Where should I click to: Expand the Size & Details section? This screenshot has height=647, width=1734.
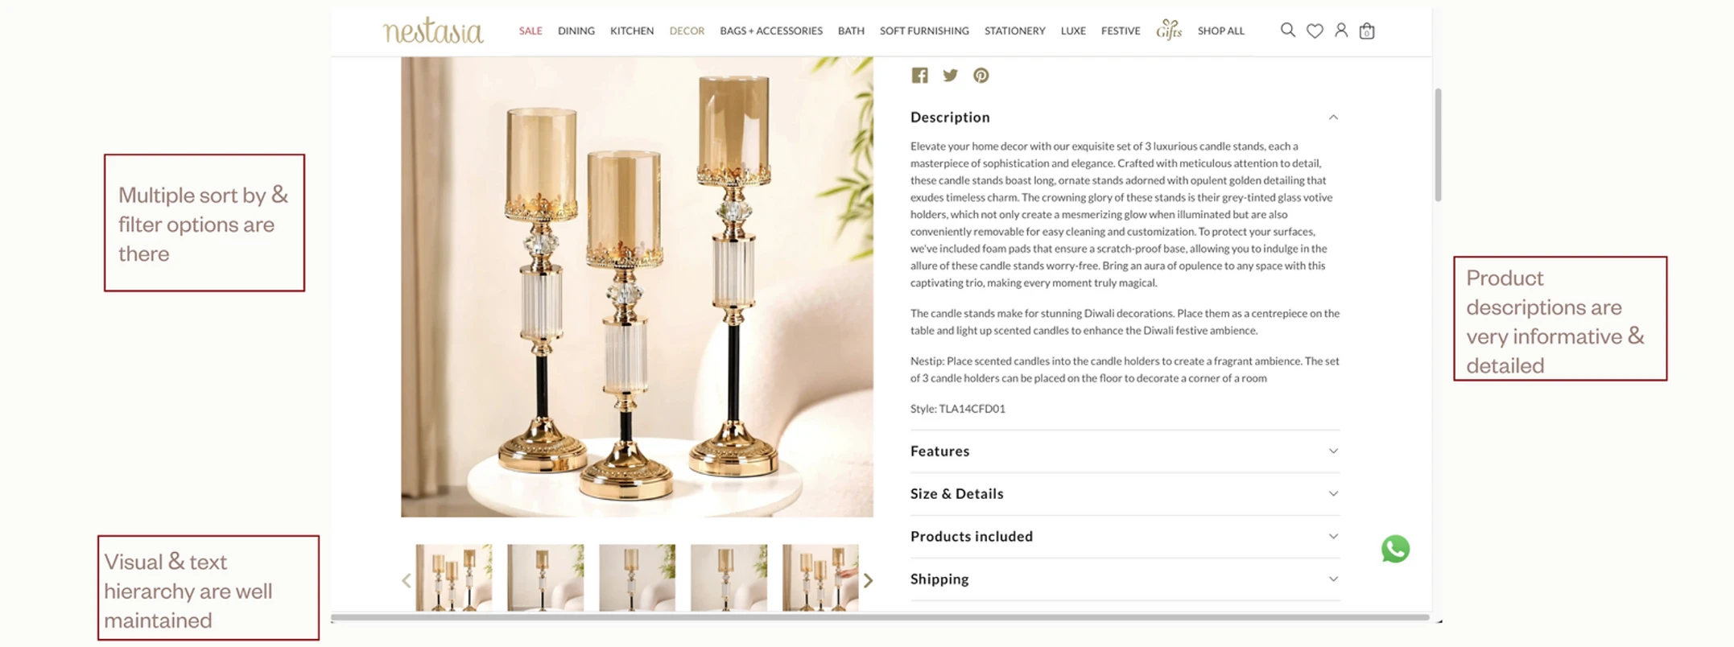point(1125,494)
